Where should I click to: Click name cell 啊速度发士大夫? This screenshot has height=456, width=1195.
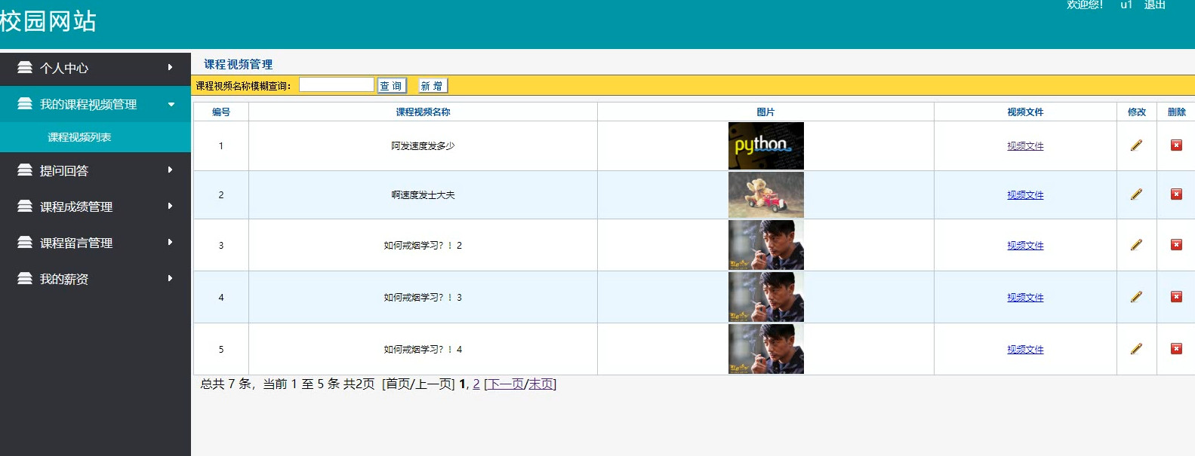(x=423, y=195)
